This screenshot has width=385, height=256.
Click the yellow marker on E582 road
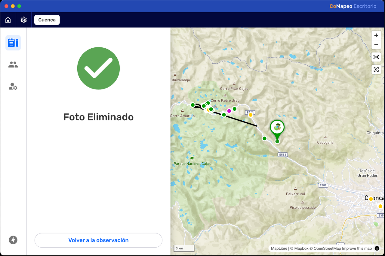point(251,115)
